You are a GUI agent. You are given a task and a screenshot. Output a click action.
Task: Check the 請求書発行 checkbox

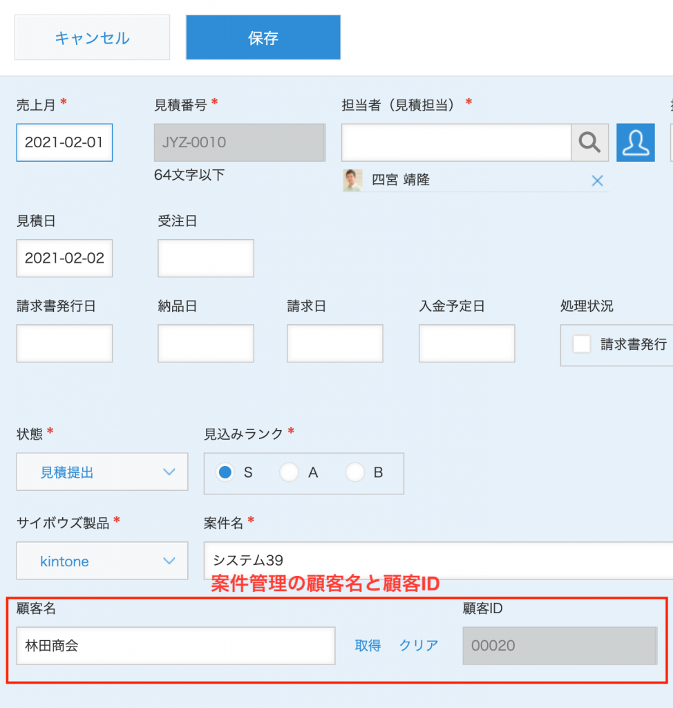pyautogui.click(x=581, y=344)
